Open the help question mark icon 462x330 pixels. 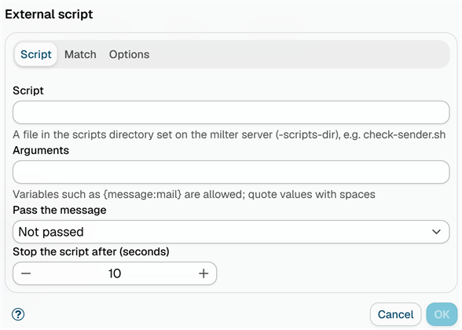point(18,314)
